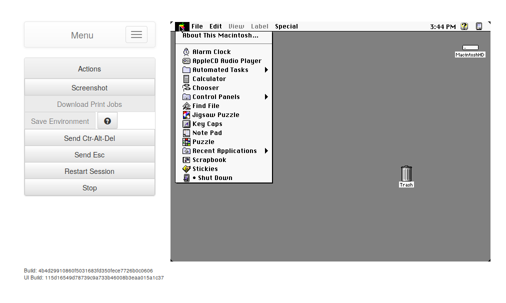
Task: Open the Calculator icon
Action: coord(186,78)
